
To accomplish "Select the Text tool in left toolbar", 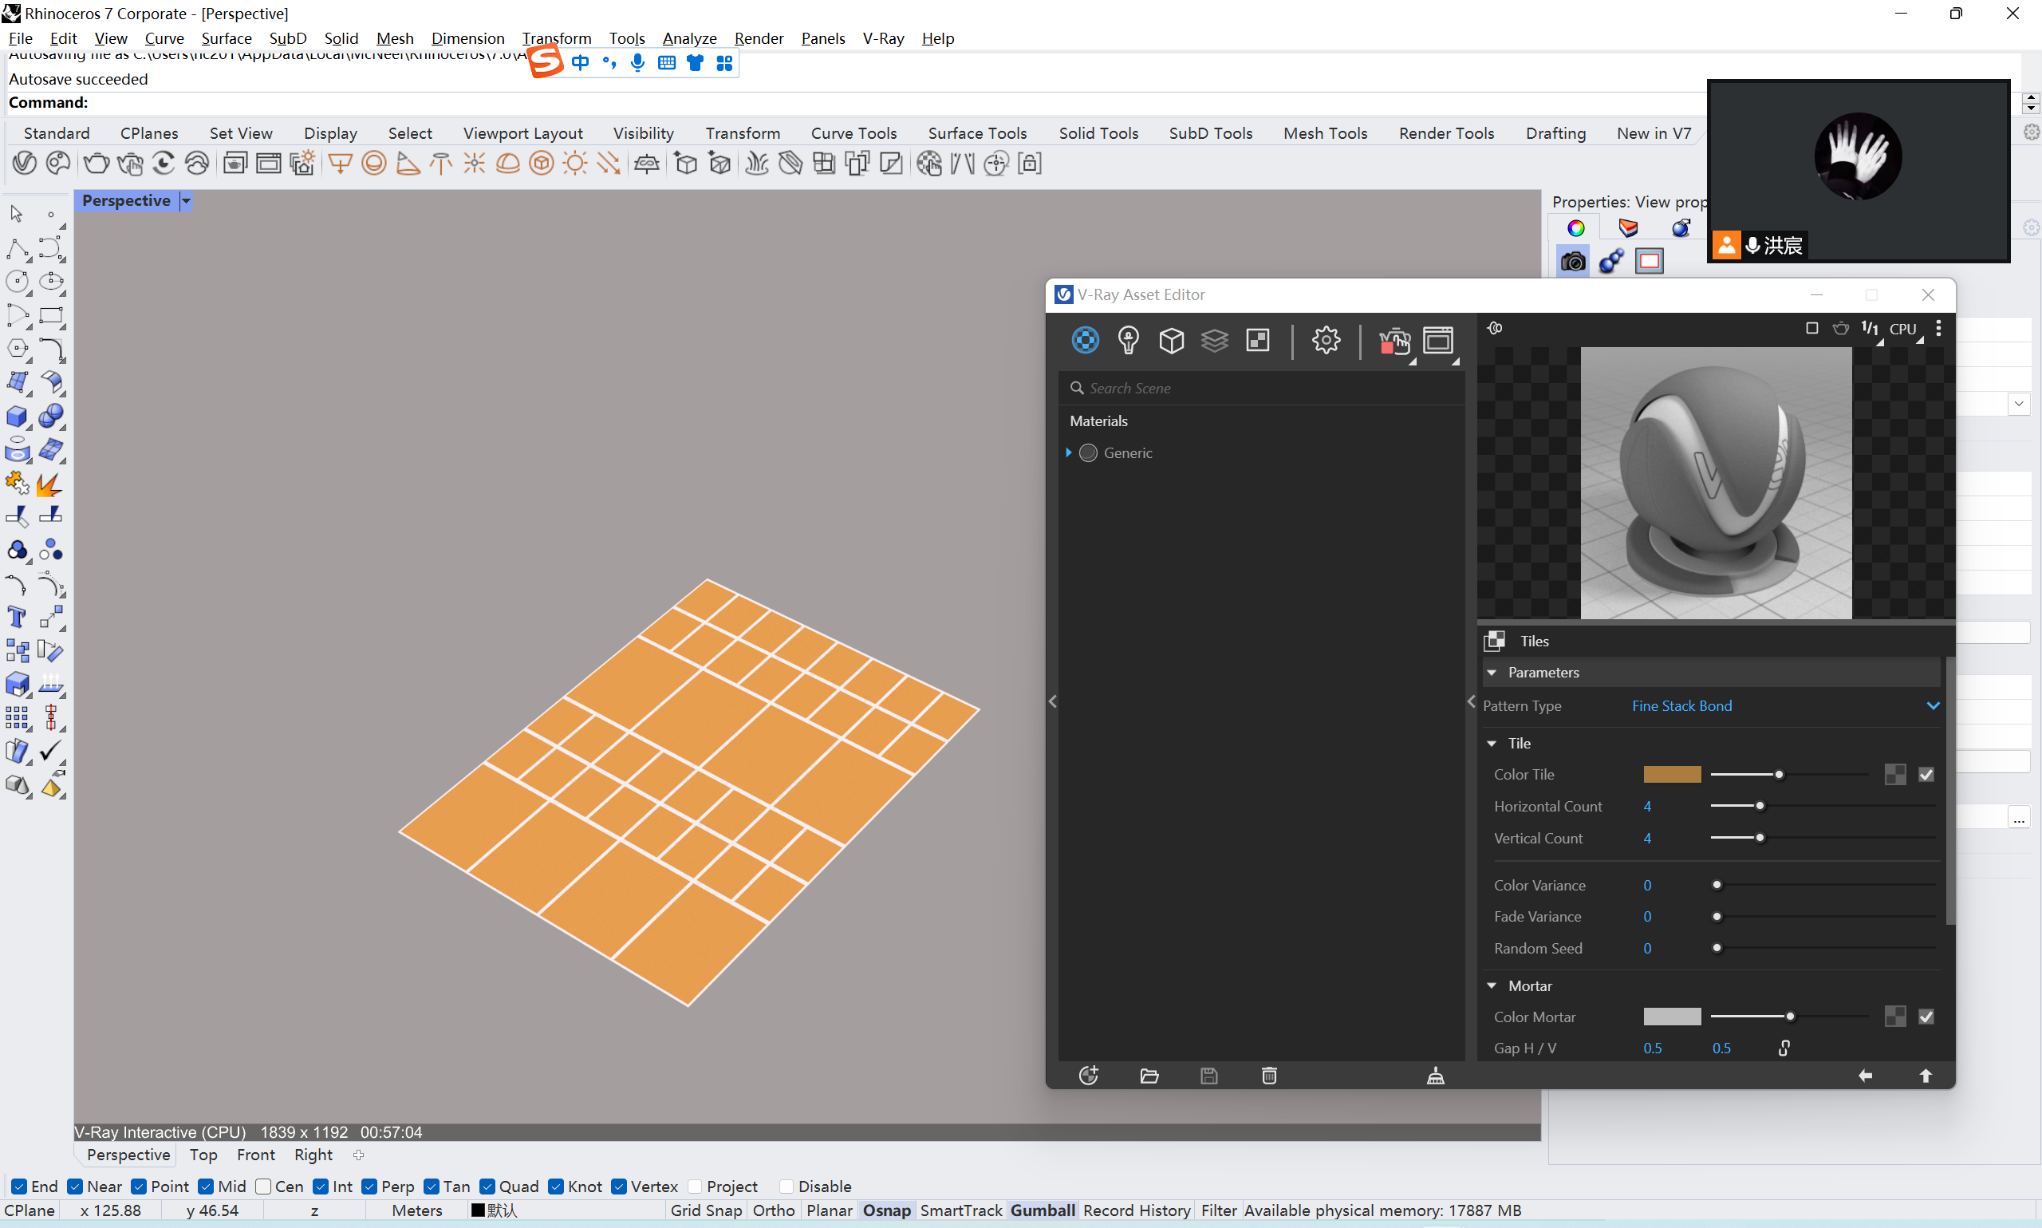I will [17, 618].
